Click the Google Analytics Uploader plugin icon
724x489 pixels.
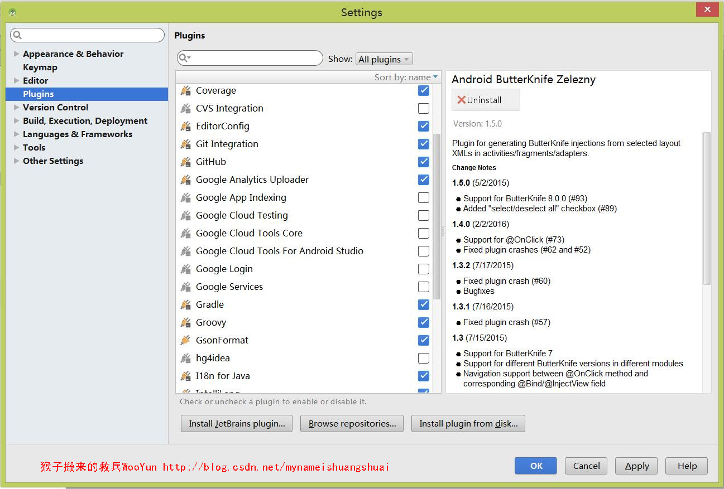(186, 180)
